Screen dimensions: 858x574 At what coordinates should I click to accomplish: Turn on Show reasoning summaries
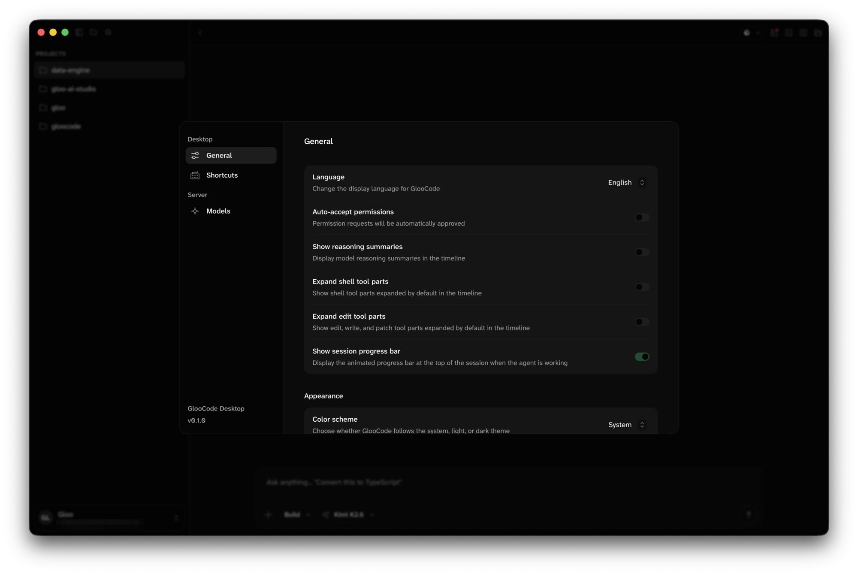pyautogui.click(x=642, y=252)
